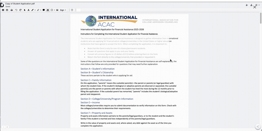Open brush tool options dropdown arrow
Viewport: 262px width, 131px height.
35,10
